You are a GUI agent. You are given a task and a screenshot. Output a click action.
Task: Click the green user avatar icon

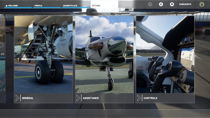(202, 4)
